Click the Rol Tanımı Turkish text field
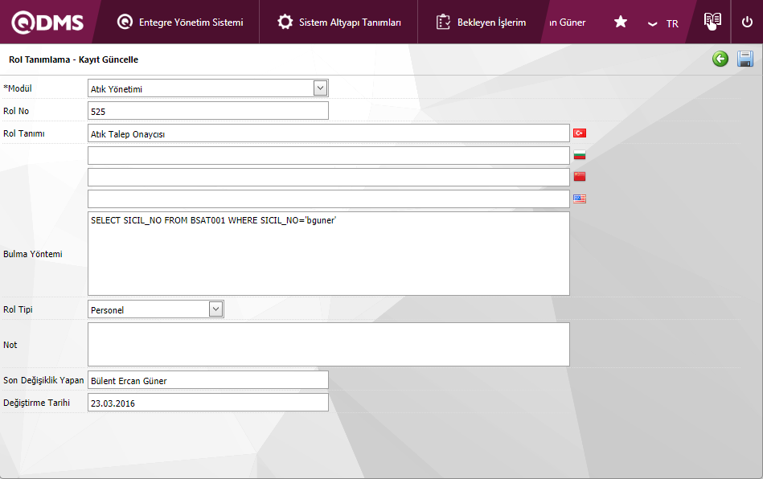 click(328, 133)
